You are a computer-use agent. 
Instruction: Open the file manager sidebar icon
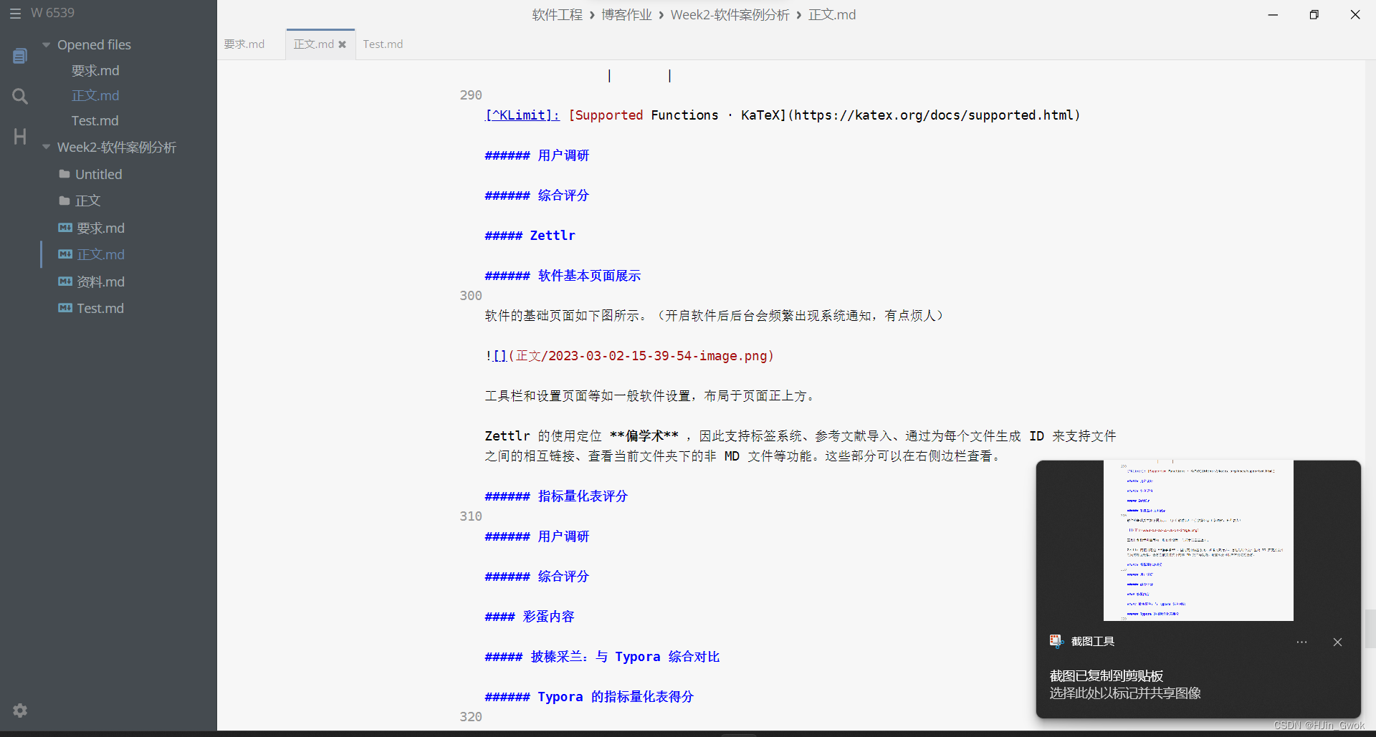pos(20,56)
